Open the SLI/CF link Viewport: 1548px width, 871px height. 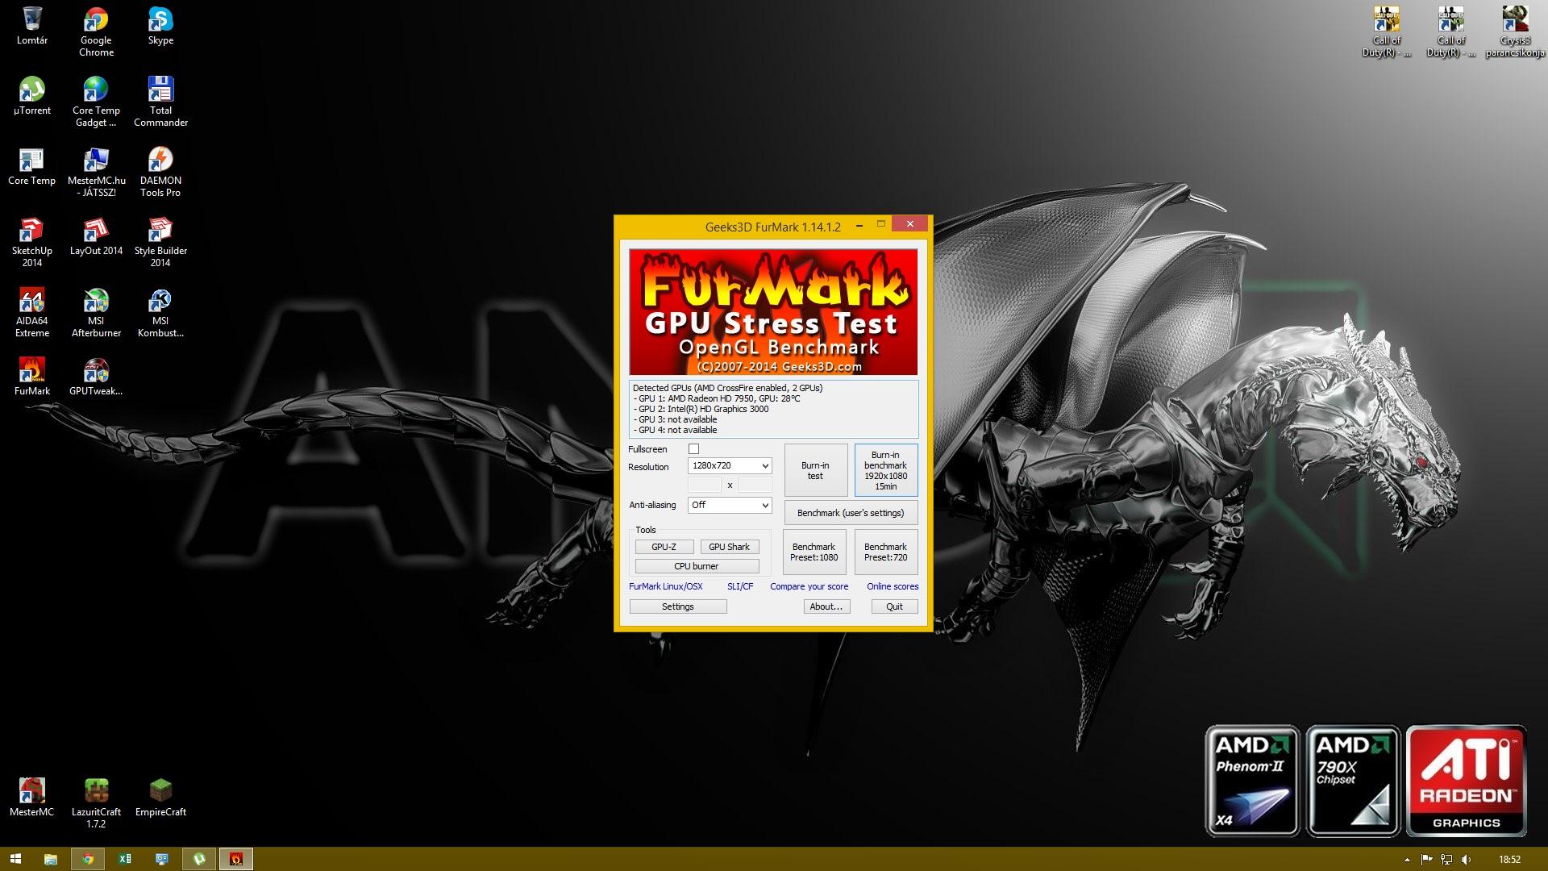point(740,586)
